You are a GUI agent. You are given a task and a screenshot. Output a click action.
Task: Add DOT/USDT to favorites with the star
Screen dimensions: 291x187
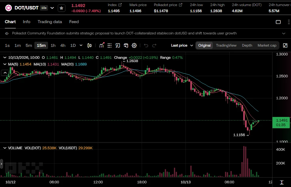pos(61,8)
